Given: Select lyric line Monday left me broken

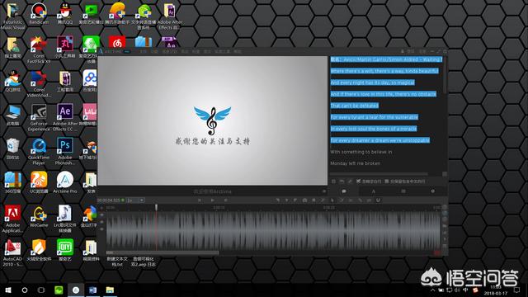Looking at the screenshot, I should (356, 163).
